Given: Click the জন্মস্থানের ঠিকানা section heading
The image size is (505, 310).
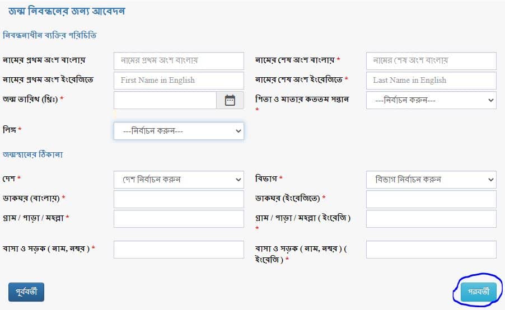Looking at the screenshot, I should coord(40,154).
